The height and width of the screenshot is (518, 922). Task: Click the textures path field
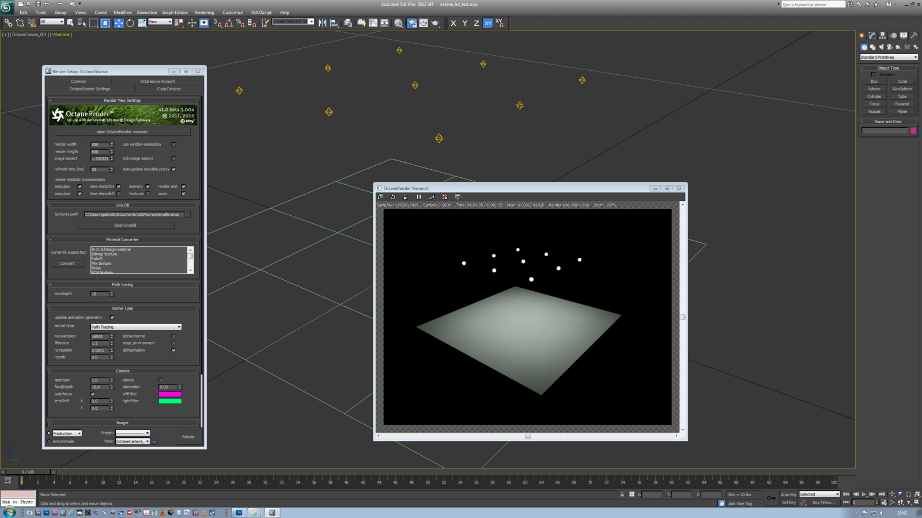[x=133, y=215]
